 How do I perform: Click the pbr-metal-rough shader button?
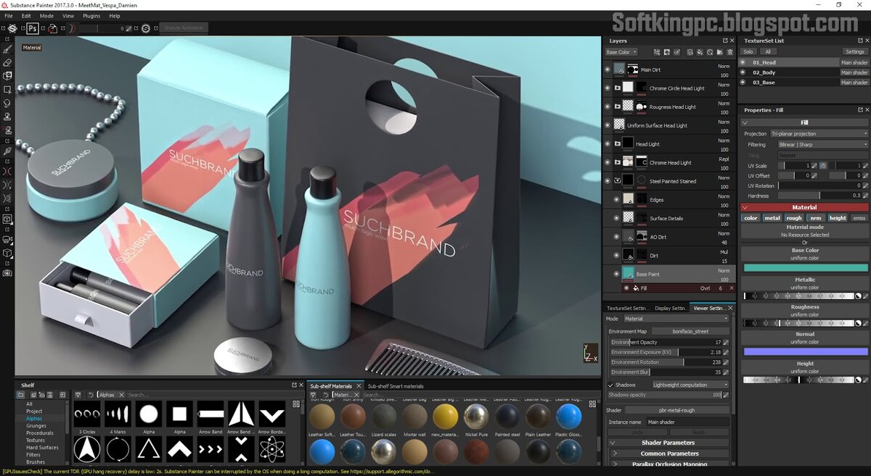(676, 410)
